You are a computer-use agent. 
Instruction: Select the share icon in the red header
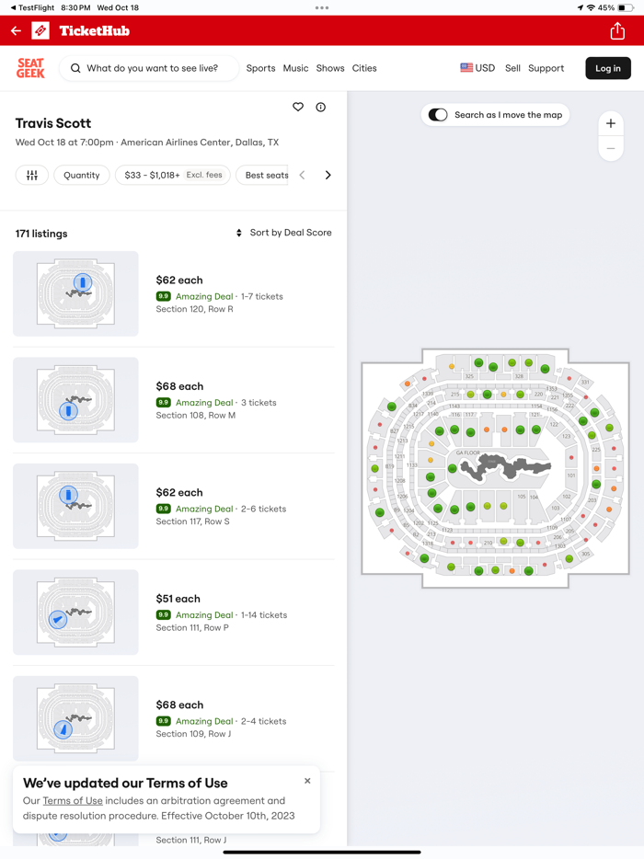tap(617, 29)
